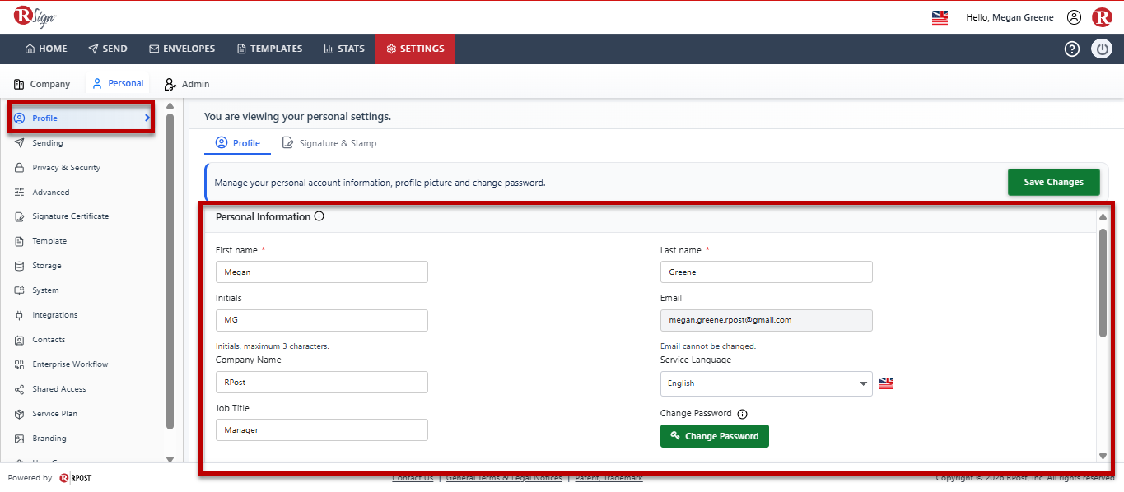Select the language flag in header
Image resolution: width=1124 pixels, height=492 pixels.
click(x=940, y=17)
